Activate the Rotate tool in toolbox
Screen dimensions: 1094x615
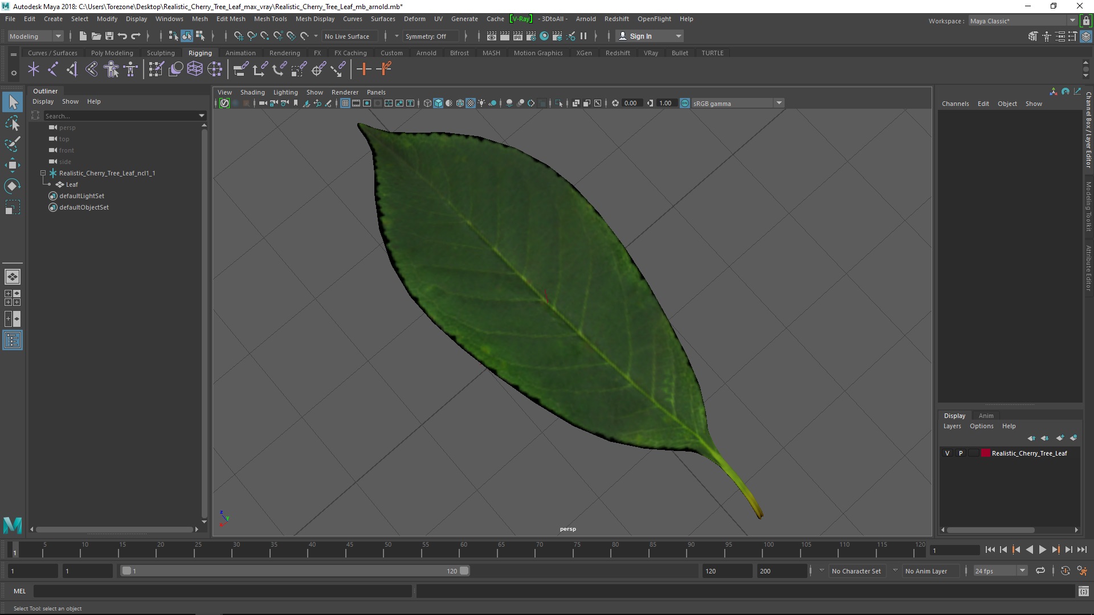(13, 186)
